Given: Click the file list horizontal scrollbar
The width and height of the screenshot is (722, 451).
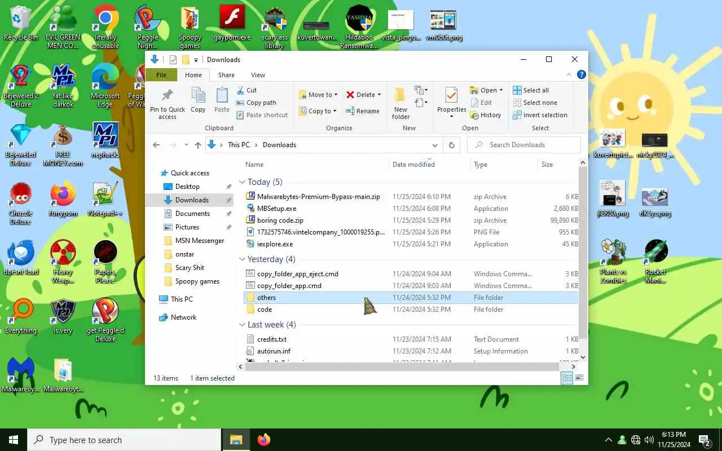Looking at the screenshot, I should coord(402,366).
